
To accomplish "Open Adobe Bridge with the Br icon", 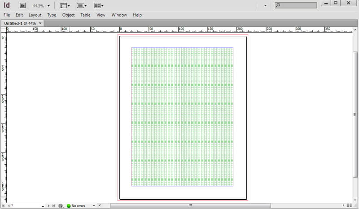I will point(22,5).
